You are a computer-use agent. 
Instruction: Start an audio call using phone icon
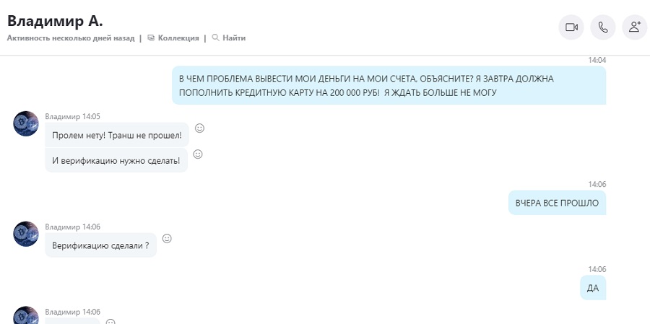[x=603, y=27]
